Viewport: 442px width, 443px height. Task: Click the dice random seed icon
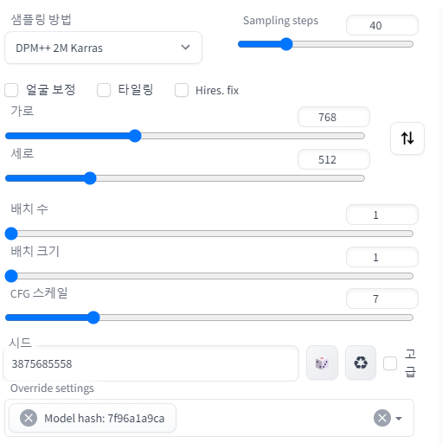click(x=322, y=363)
